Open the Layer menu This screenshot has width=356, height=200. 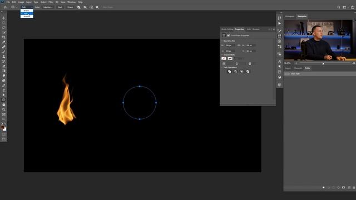tap(29, 2)
